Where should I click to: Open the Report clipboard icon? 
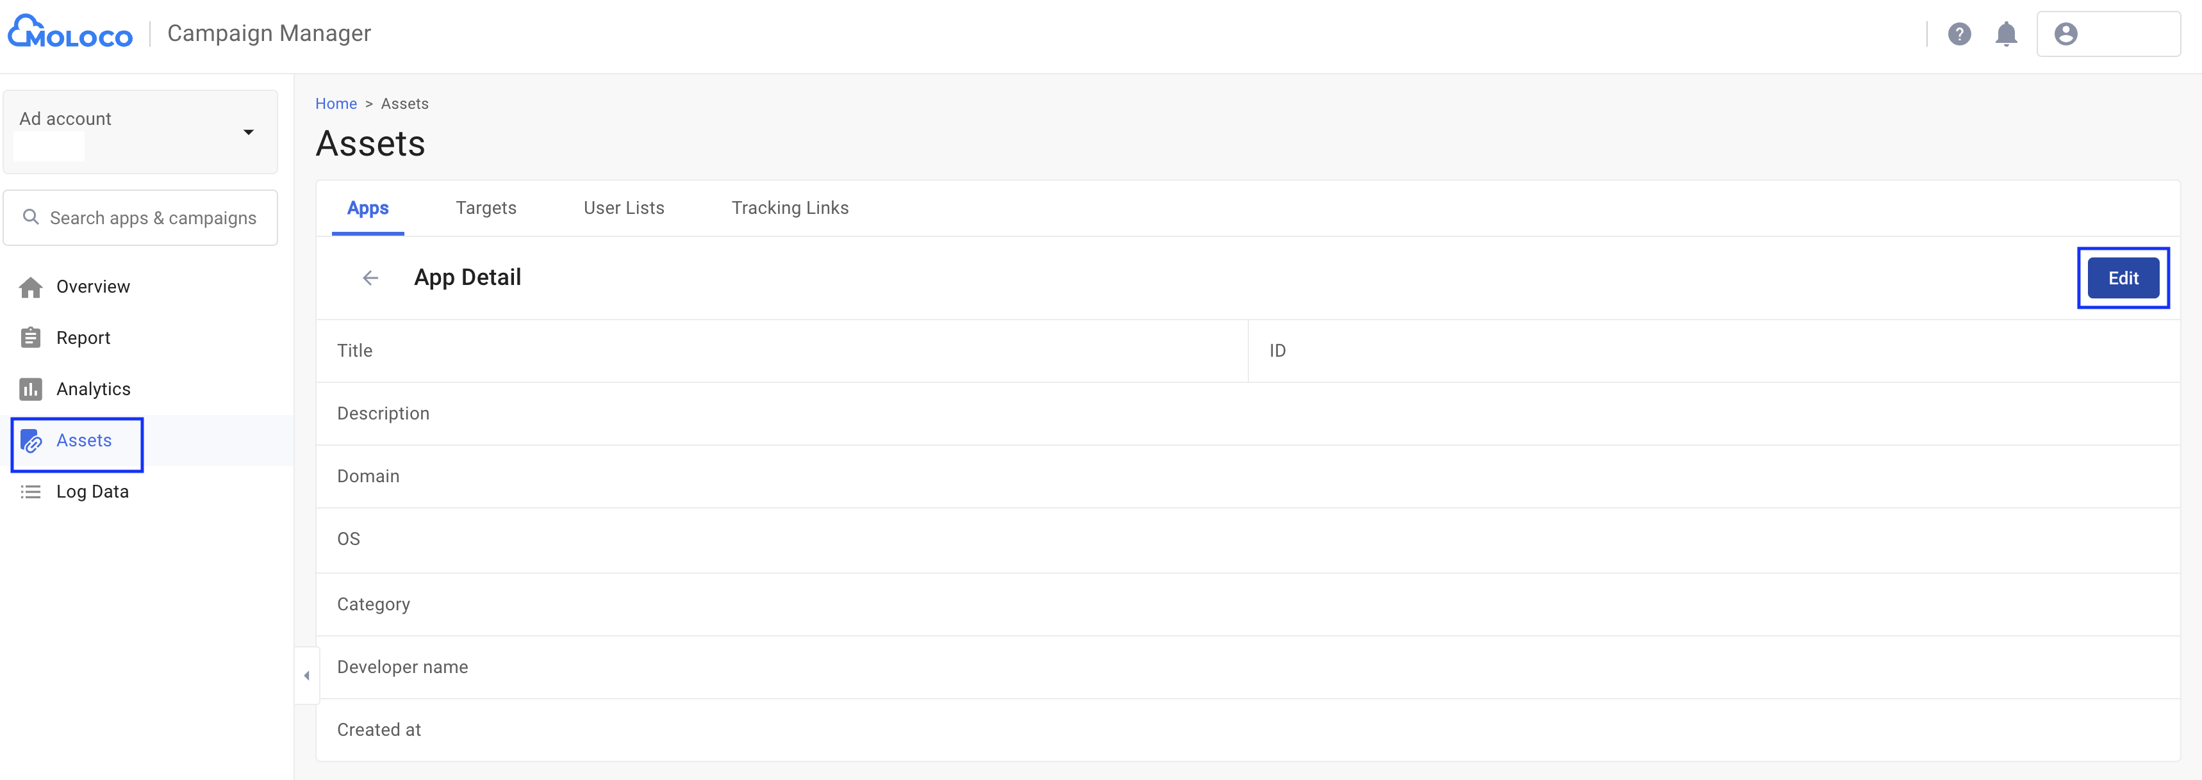[x=31, y=337]
